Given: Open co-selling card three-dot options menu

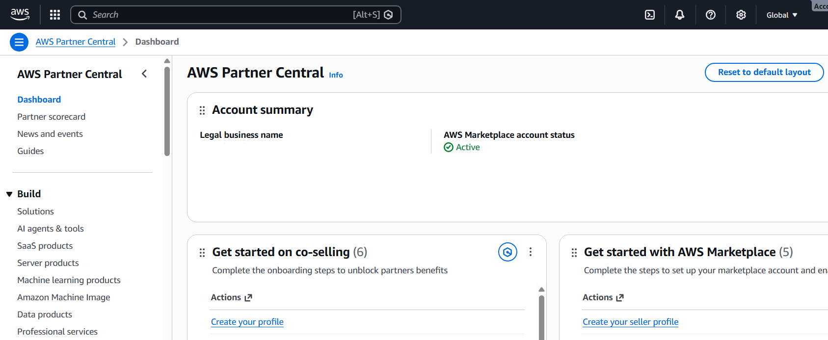Looking at the screenshot, I should [531, 252].
